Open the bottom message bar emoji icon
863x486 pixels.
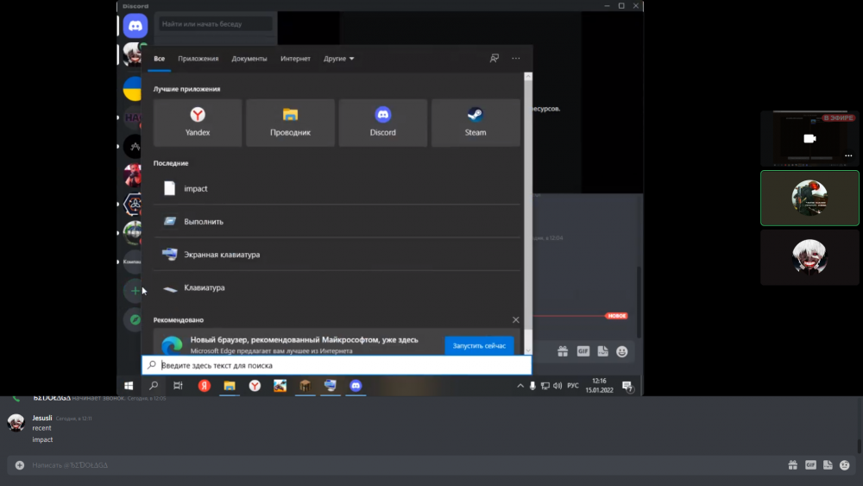click(845, 465)
